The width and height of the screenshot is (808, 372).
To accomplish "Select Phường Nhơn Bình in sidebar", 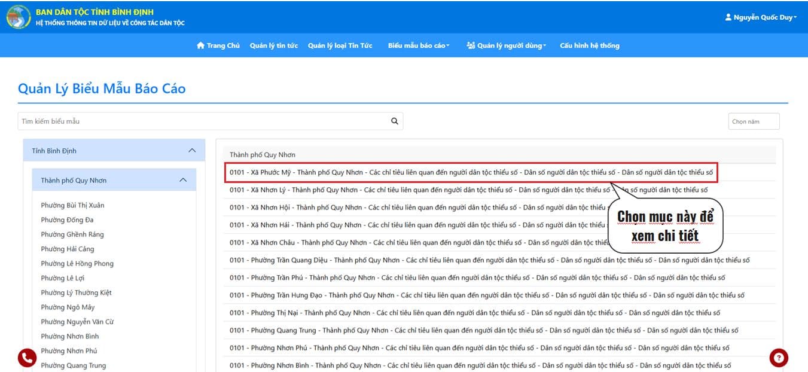I will click(x=70, y=336).
